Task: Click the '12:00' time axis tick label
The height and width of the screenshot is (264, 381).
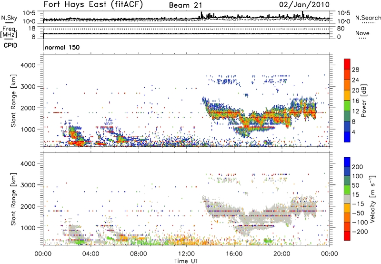Action: (186, 254)
